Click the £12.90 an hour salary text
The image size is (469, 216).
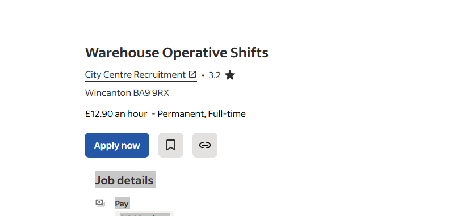pos(116,114)
